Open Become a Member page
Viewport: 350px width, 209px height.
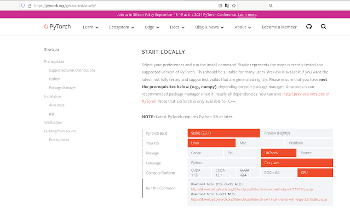(x=279, y=27)
